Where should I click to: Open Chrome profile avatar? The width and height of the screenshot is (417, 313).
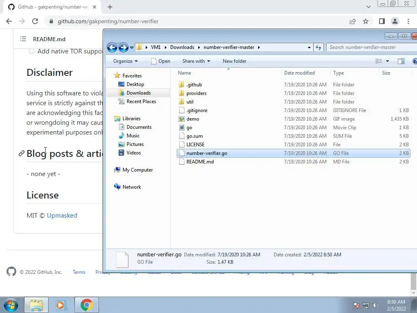[395, 21]
